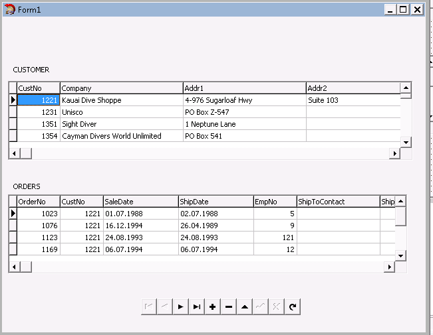433x335 pixels.
Task: Click ORDERS horizontal scrollbar thumb
Action: coord(26,267)
